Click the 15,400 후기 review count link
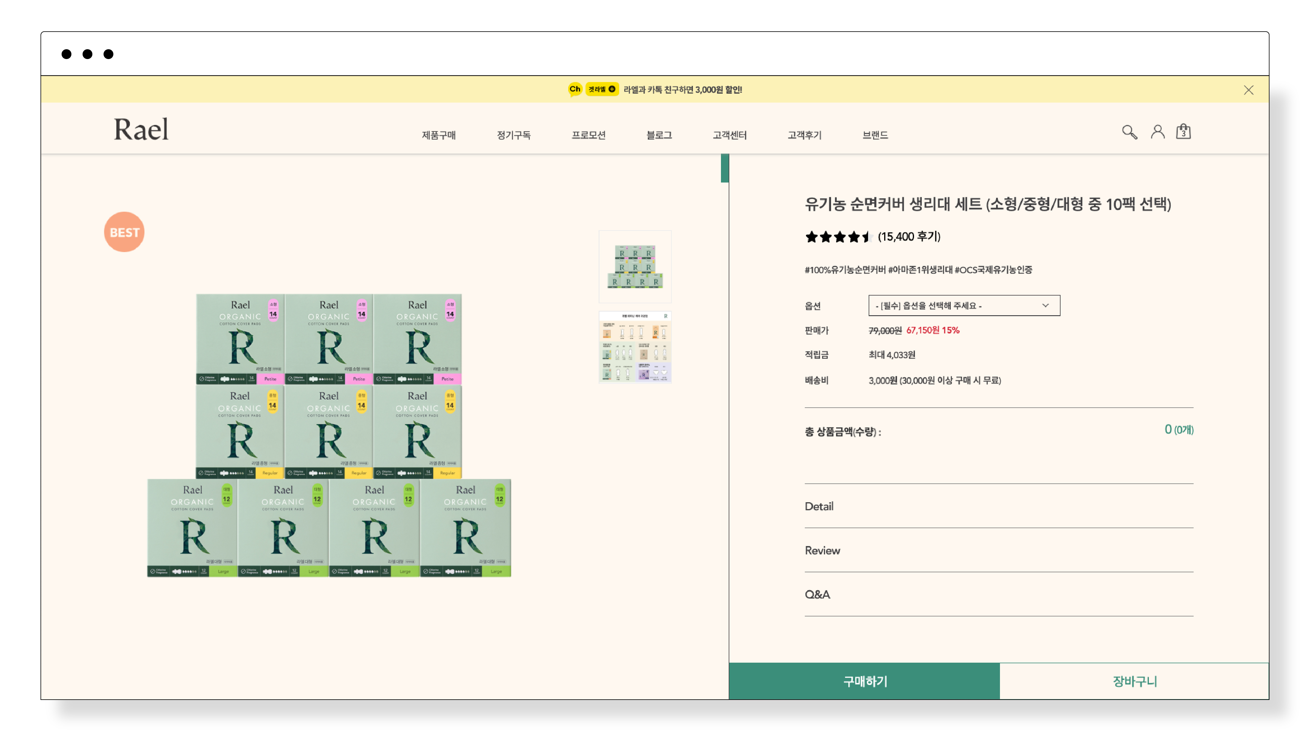 pyautogui.click(x=909, y=237)
